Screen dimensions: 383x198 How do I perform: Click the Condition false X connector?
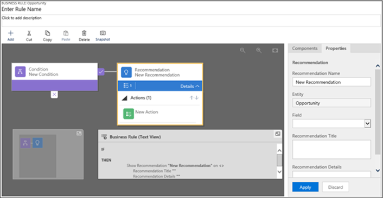click(x=54, y=94)
